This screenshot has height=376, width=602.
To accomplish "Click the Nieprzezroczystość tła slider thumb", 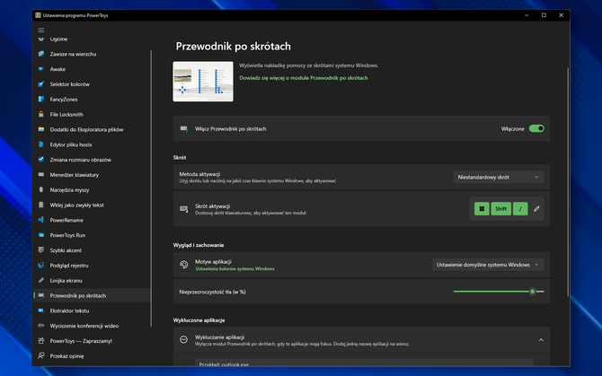I will tap(532, 292).
